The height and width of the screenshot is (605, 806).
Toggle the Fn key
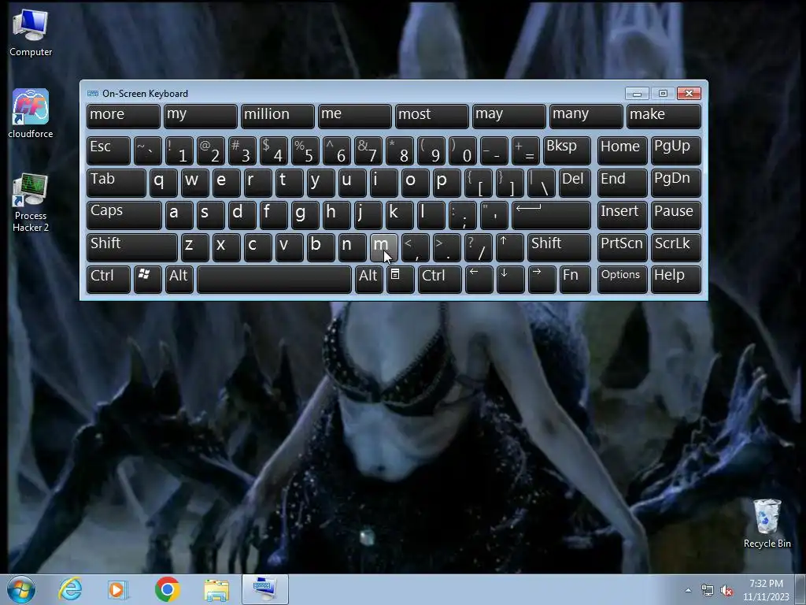(575, 280)
